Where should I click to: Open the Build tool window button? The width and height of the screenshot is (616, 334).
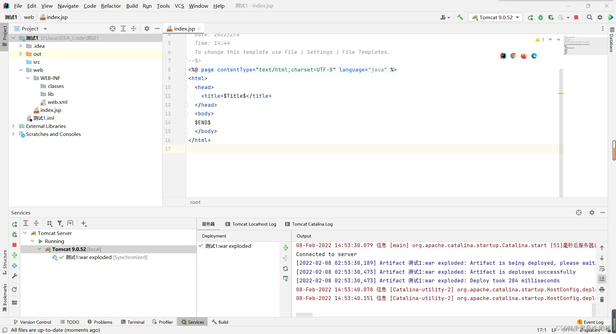[220, 322]
